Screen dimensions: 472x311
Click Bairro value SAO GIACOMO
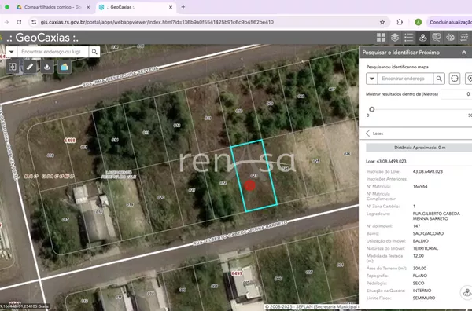428,233
